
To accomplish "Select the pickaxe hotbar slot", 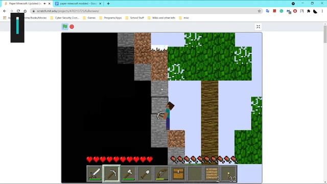I will pyautogui.click(x=111, y=174).
